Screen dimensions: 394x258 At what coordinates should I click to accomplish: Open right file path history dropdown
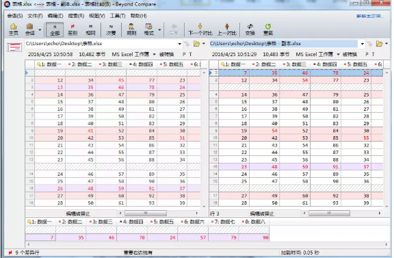click(x=362, y=44)
